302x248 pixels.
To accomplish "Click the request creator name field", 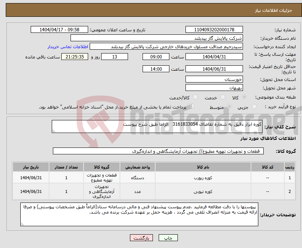I will click(166, 47).
